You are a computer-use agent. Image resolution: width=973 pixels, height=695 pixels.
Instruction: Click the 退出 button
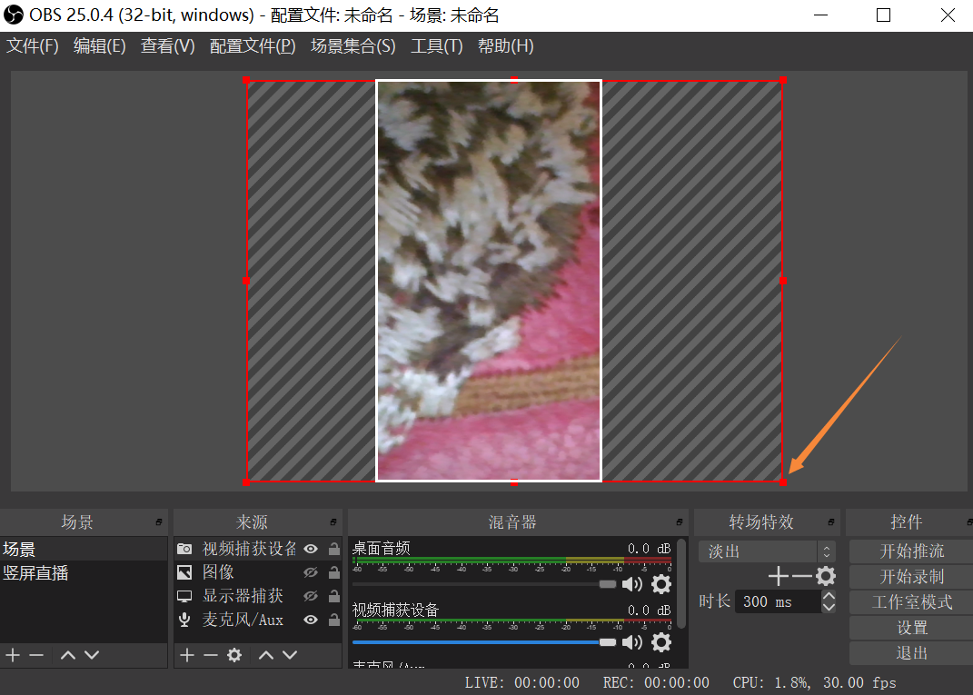click(x=911, y=653)
